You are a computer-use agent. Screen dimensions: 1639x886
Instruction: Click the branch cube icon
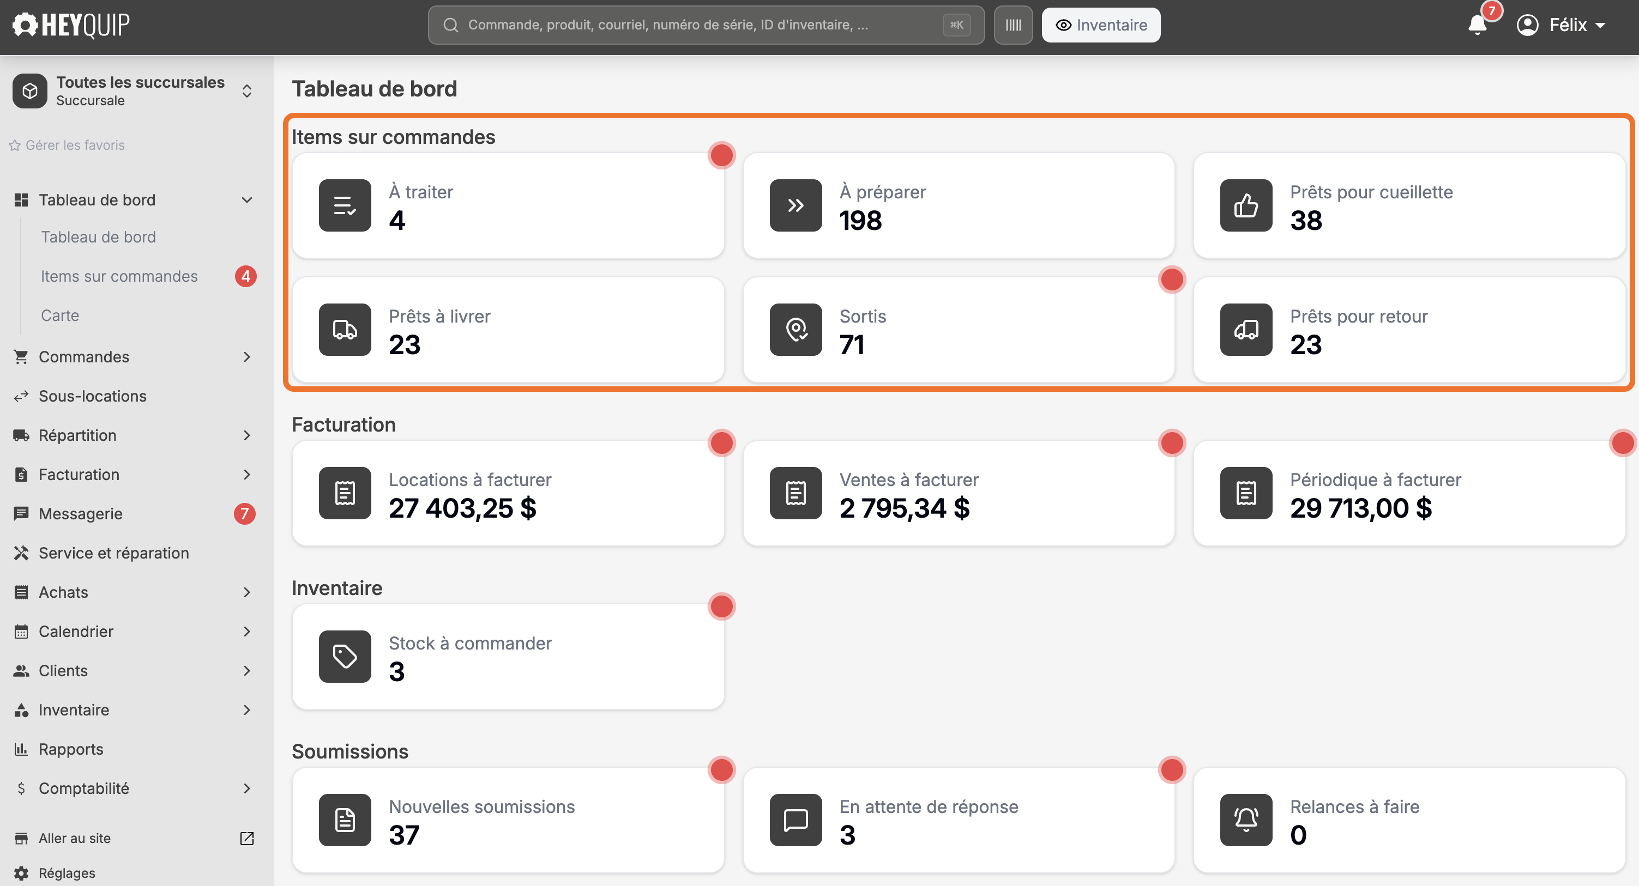tap(29, 91)
